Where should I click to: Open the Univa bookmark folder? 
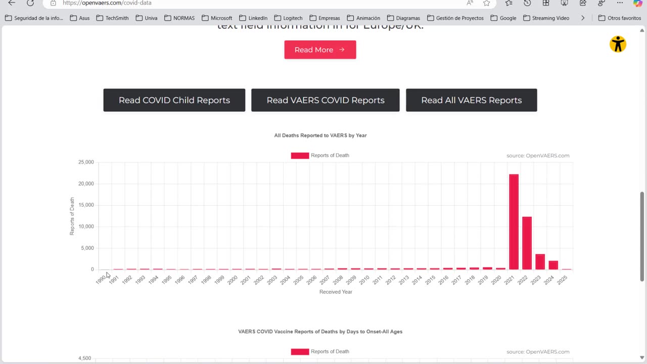[147, 18]
